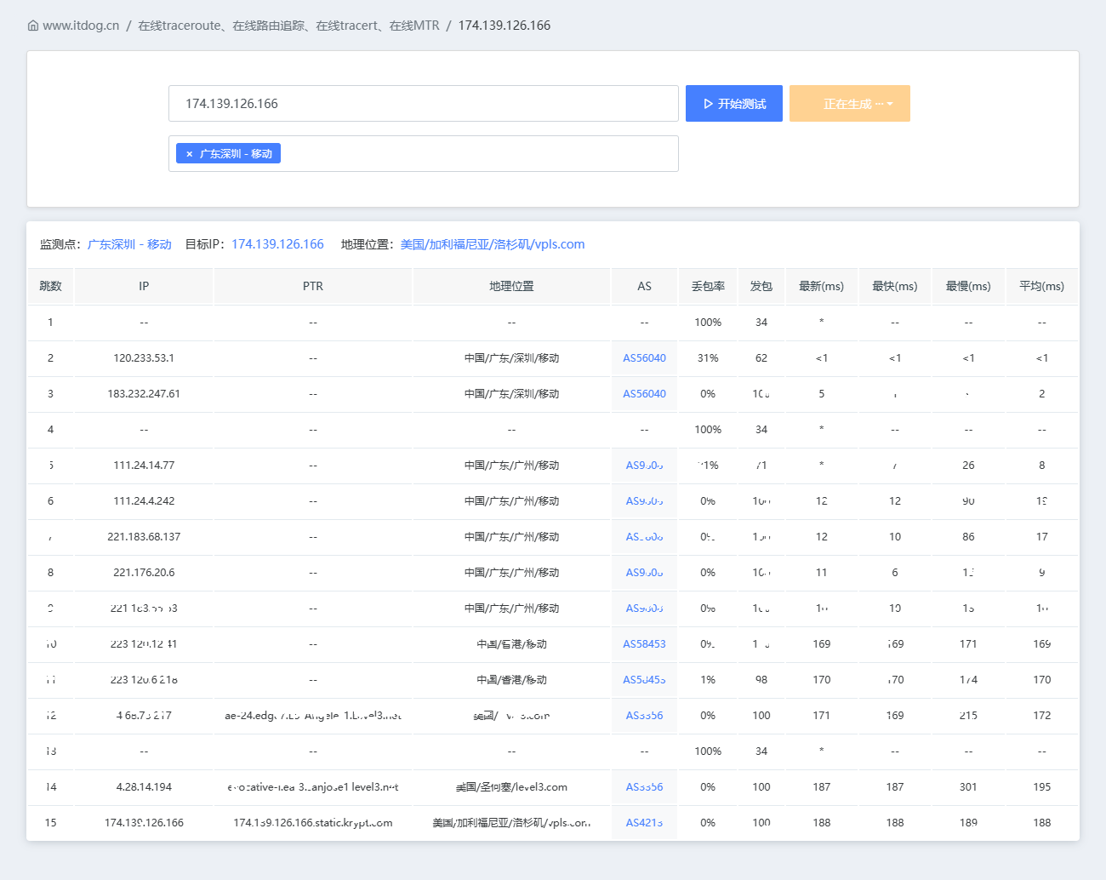Screen dimensions: 1106x880
Task: Click the PTR column header
Action: [x=313, y=286]
